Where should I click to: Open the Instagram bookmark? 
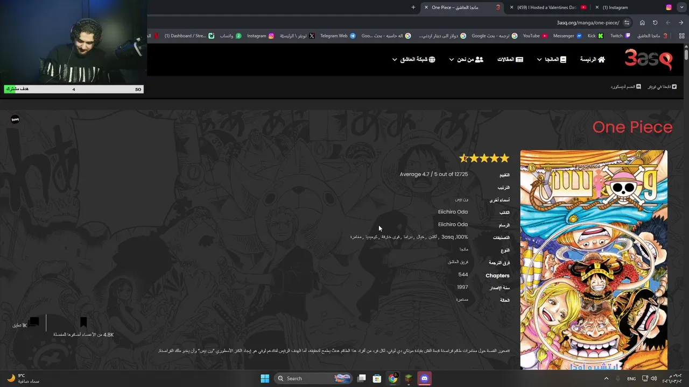tap(261, 36)
